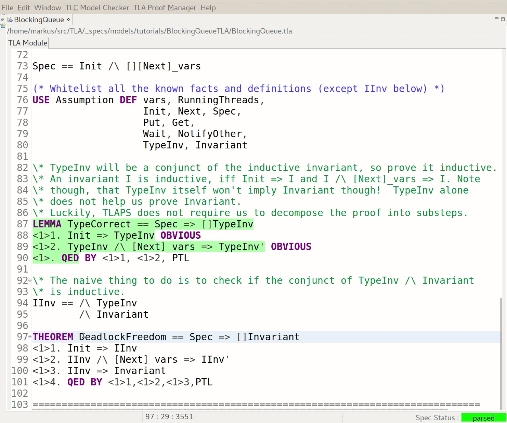This screenshot has height=423, width=507.
Task: Click the THEOREM keyword on line 97
Action: pyautogui.click(x=53, y=337)
